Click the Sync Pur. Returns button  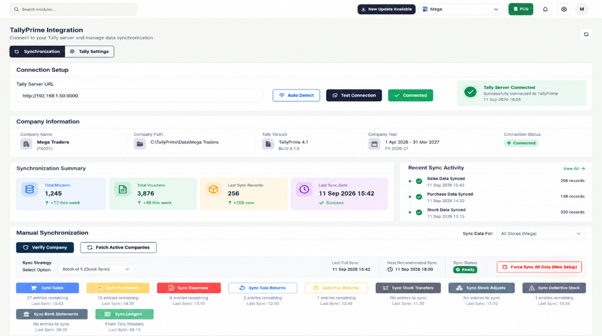pos(336,288)
